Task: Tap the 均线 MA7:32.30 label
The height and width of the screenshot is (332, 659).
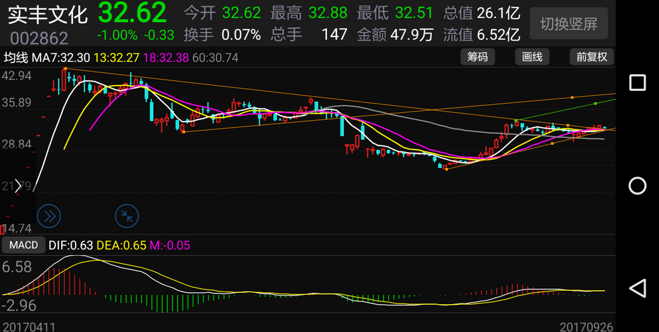Action: pyautogui.click(x=47, y=58)
